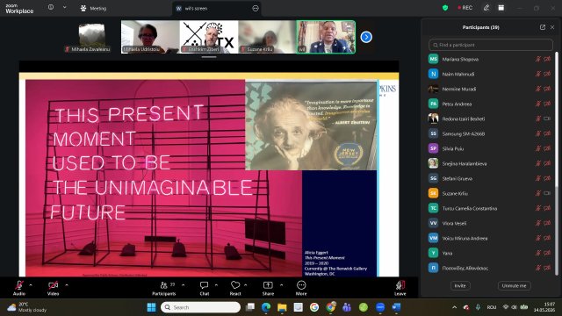This screenshot has height=316, width=562.
Task: Click camera icon for Suzane Krliu row
Action: tap(547, 193)
